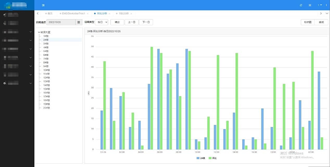Open the user account dropdown in header
This screenshot has height=167, width=330.
(321, 5)
